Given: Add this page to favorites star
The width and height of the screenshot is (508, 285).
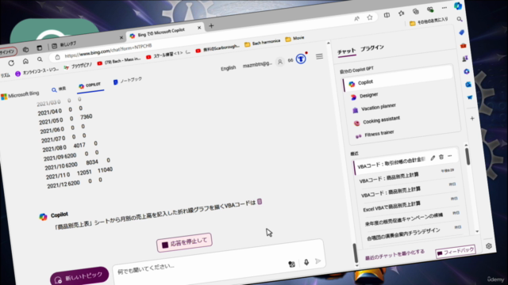Looking at the screenshot, I should coord(370,17).
